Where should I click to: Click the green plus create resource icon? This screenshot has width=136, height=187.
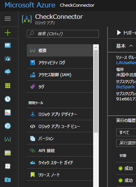coord(8,33)
